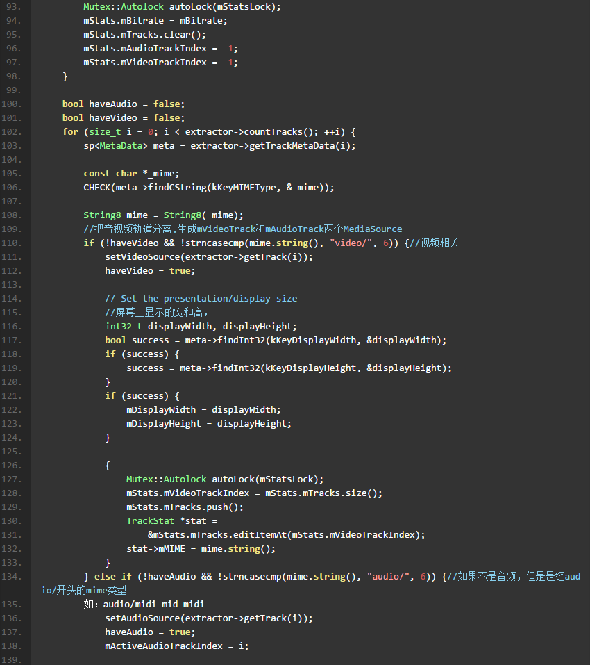Click 'haveVideo = true' assignment

pos(145,271)
